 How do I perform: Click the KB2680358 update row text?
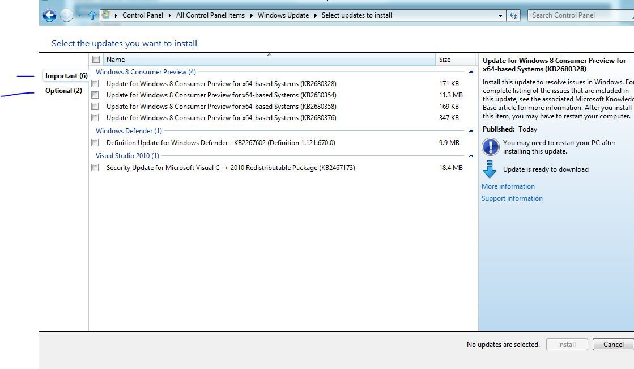coord(221,107)
